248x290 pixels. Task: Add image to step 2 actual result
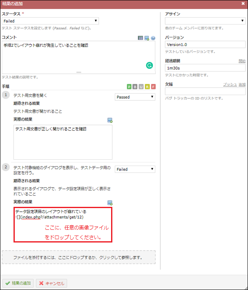tap(110, 203)
